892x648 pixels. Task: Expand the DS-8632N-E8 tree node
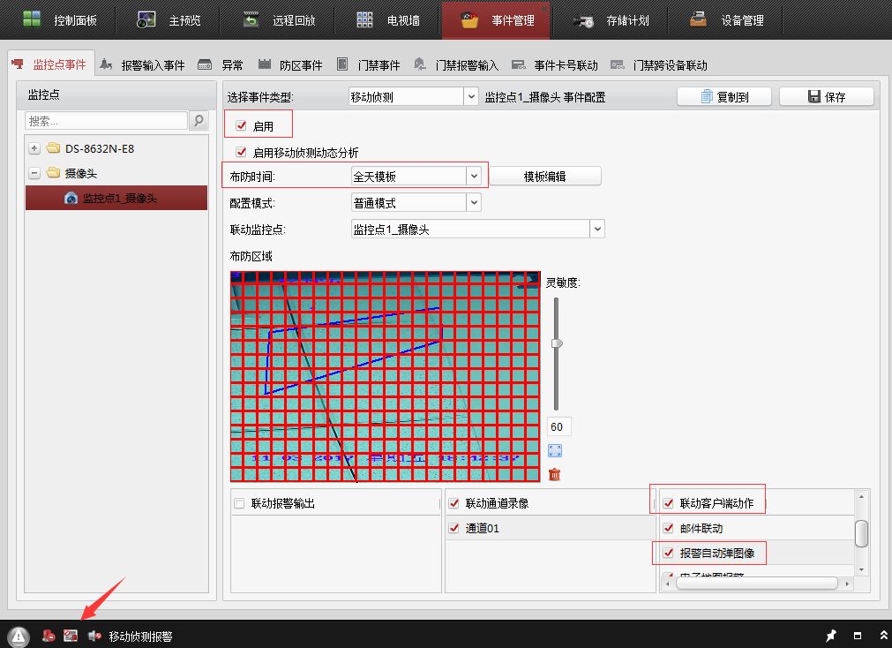34,148
